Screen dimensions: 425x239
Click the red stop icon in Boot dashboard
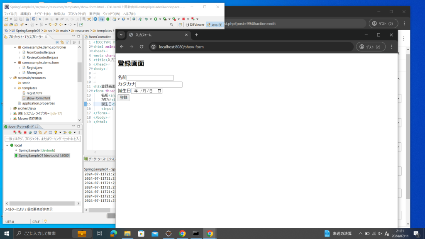(25, 132)
